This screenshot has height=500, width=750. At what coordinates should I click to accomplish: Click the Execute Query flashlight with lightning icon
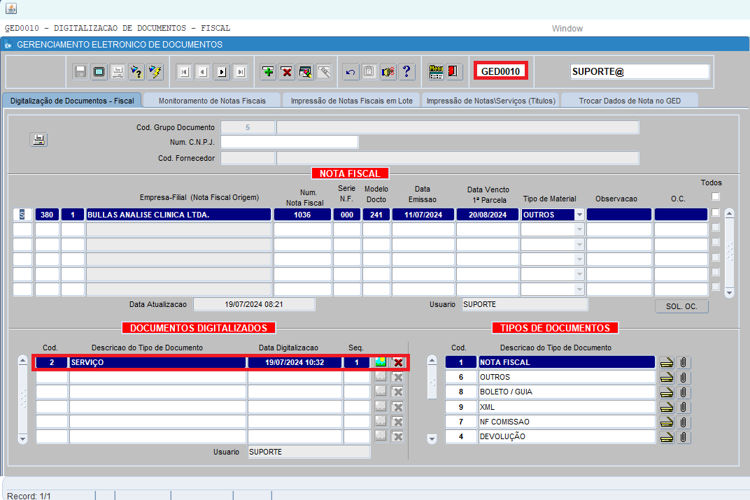[155, 72]
